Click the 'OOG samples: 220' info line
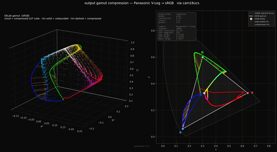The image size is (277, 152). pos(169,33)
